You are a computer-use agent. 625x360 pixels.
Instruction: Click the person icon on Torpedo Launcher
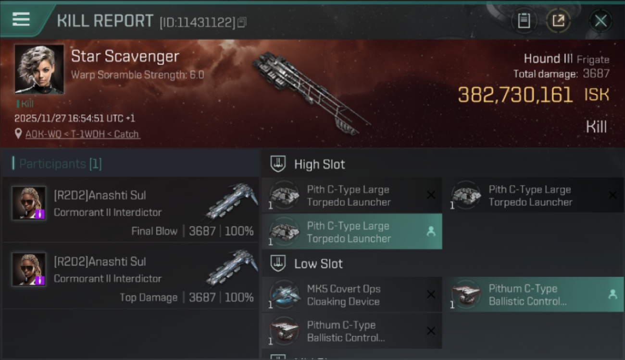coord(431,232)
